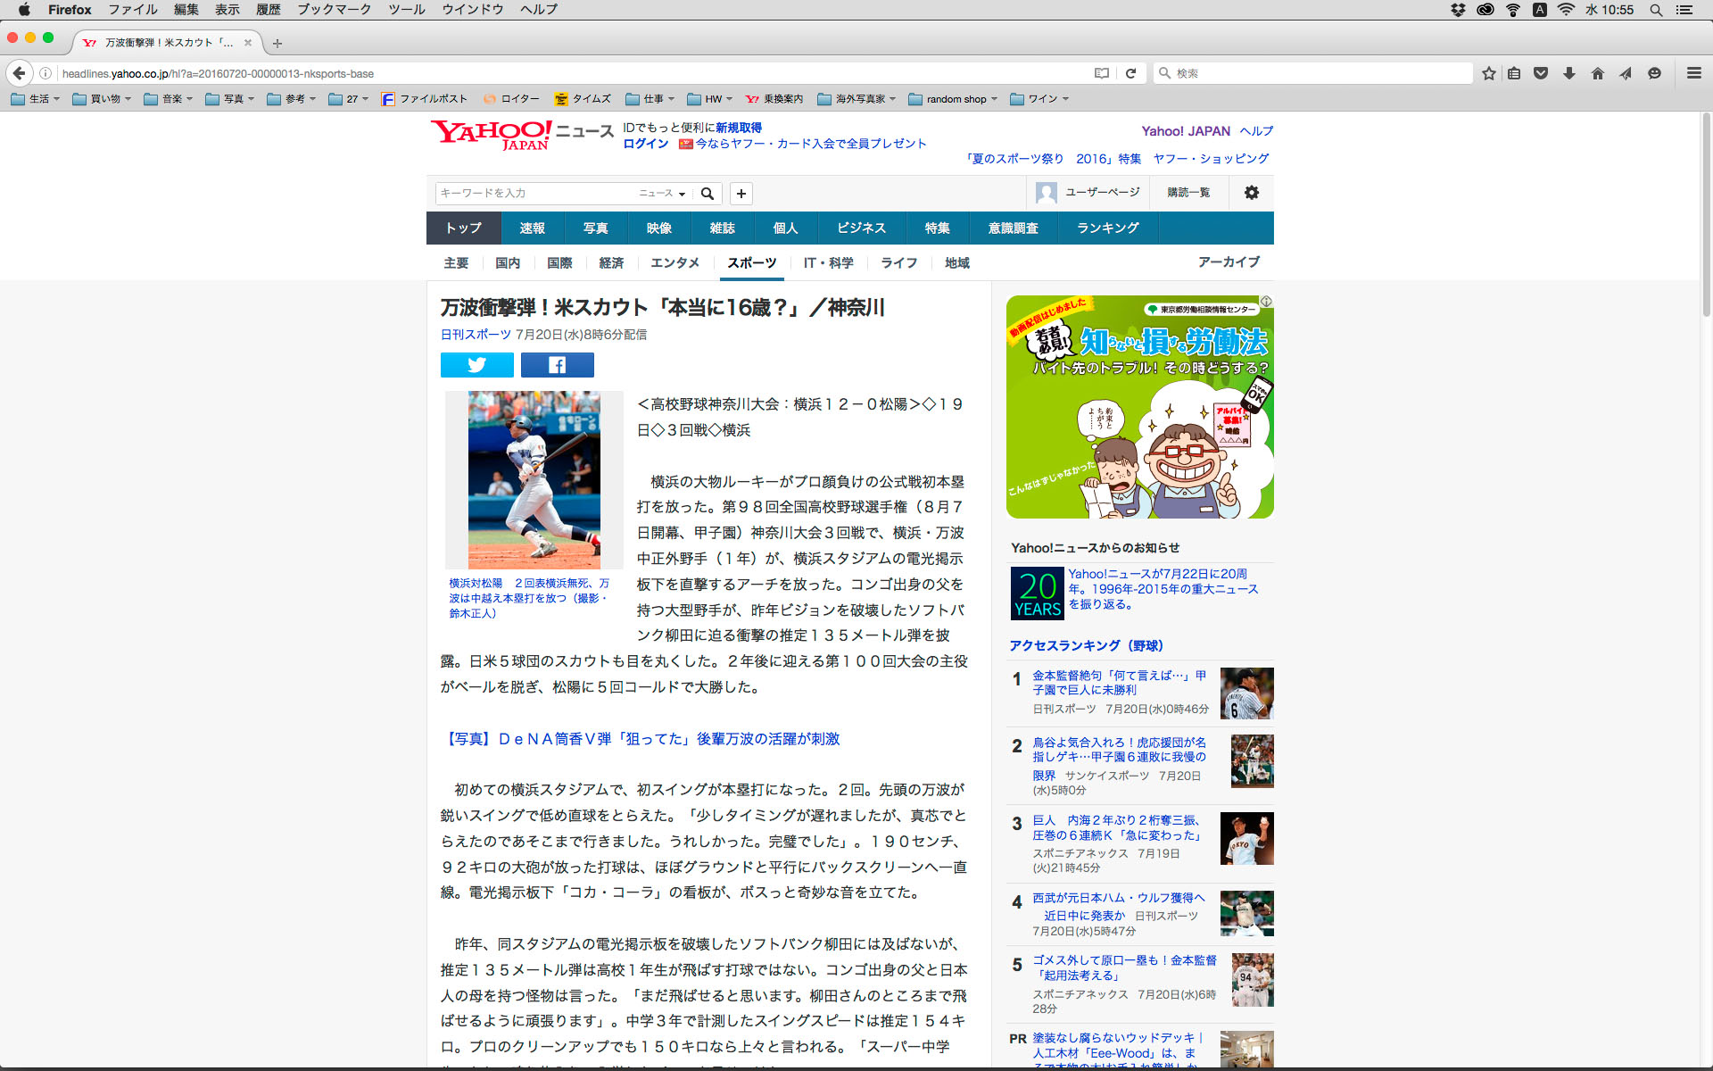Click the Firefox bookmark star icon
Image resolution: width=1713 pixels, height=1071 pixels.
coord(1488,73)
